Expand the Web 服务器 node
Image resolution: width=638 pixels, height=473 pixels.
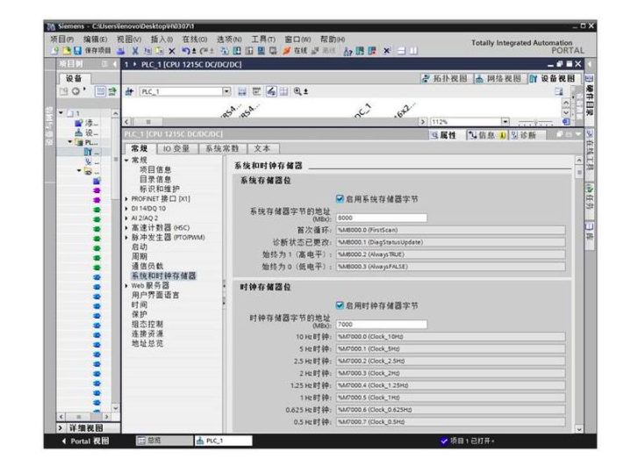point(126,285)
